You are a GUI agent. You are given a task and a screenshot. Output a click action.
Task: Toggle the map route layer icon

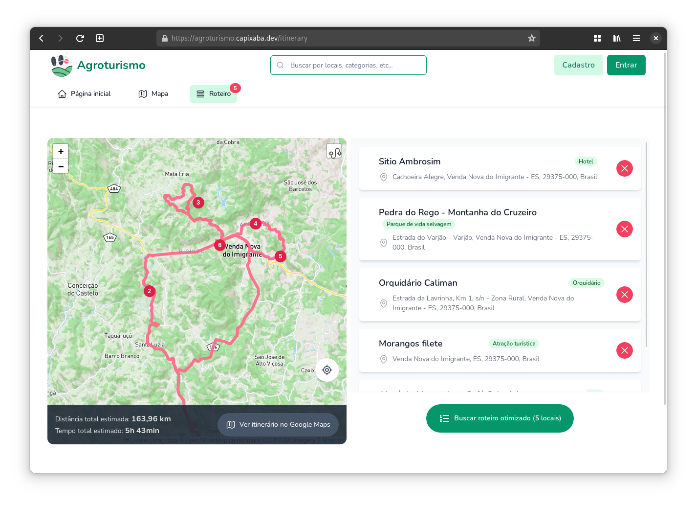tap(334, 152)
